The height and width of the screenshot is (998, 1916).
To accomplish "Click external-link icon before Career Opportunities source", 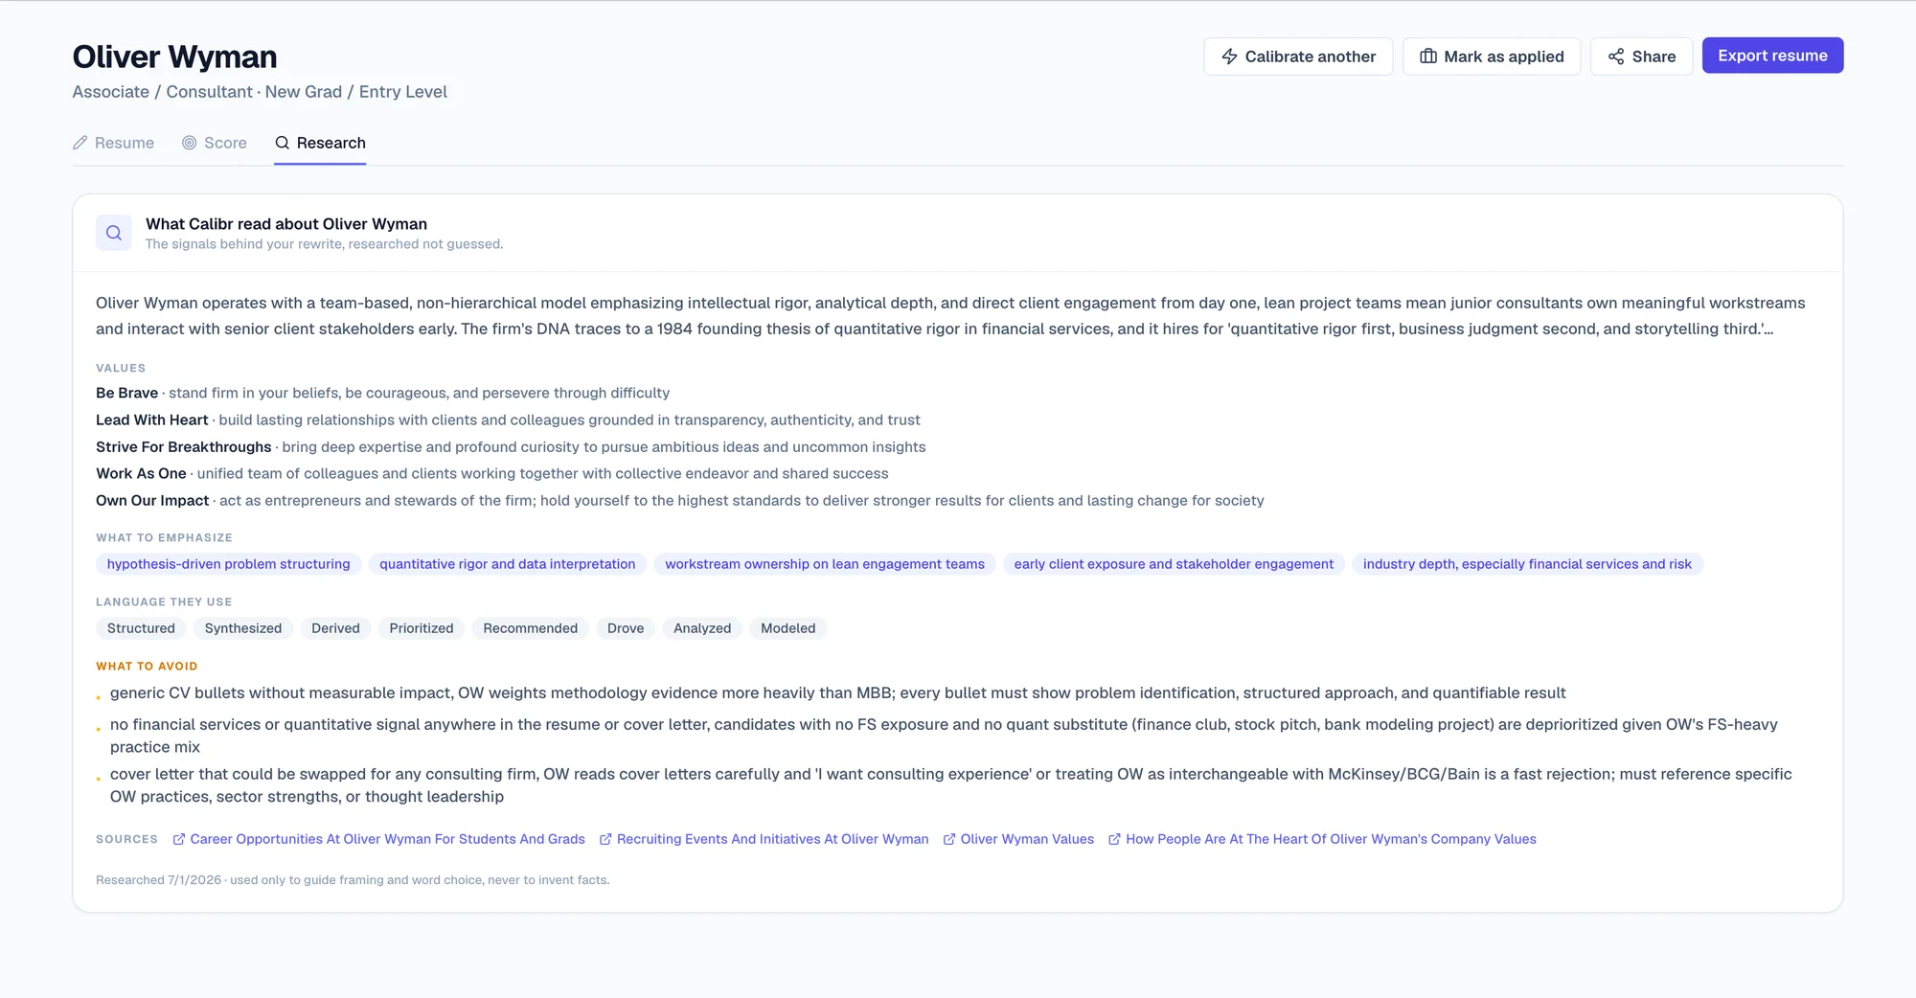I will point(179,839).
